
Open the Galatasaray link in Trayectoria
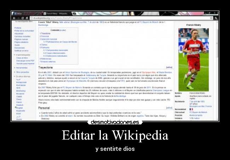tap(91, 75)
